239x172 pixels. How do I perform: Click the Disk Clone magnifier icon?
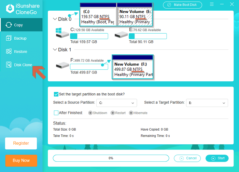[9, 65]
